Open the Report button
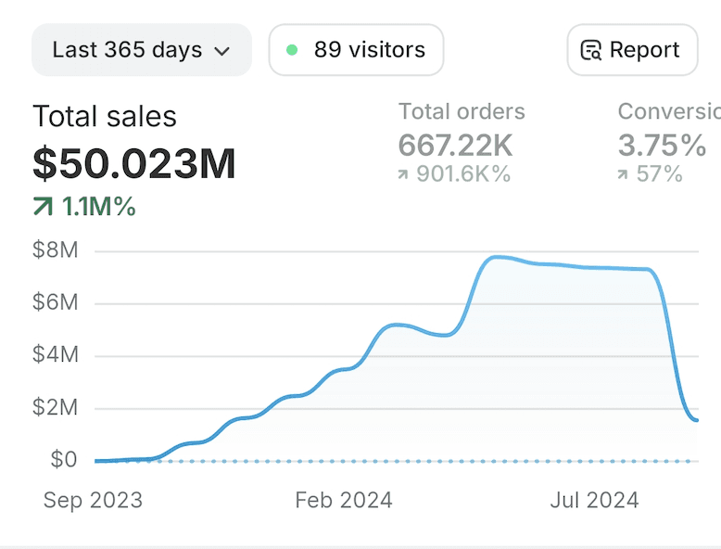Image resolution: width=721 pixels, height=549 pixels. click(x=633, y=50)
